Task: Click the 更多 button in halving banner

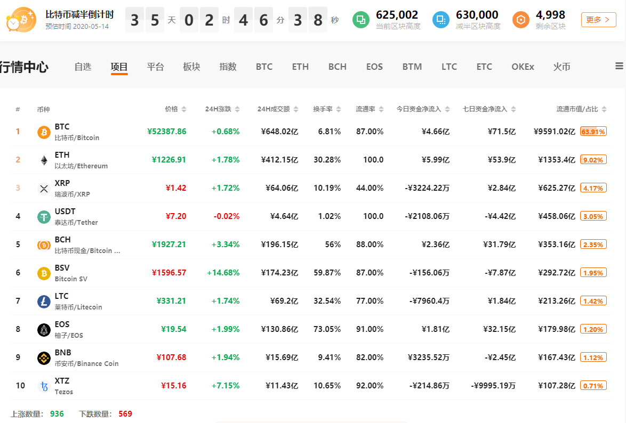Action: 598,20
